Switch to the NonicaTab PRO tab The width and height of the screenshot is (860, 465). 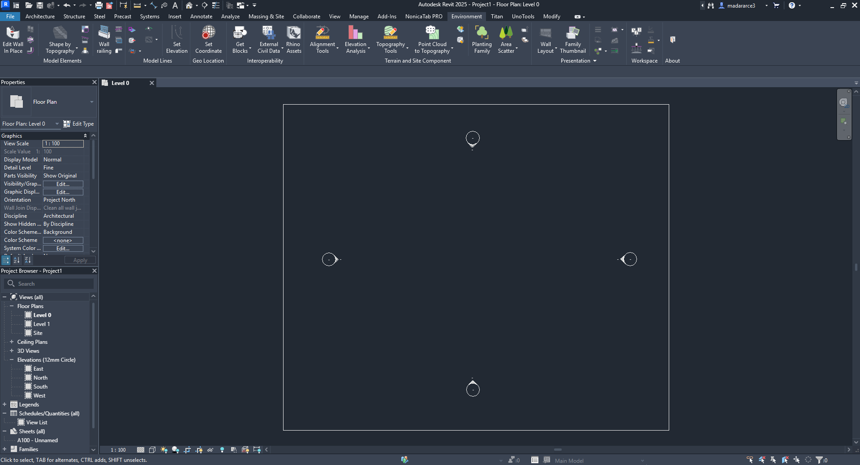[x=424, y=17]
